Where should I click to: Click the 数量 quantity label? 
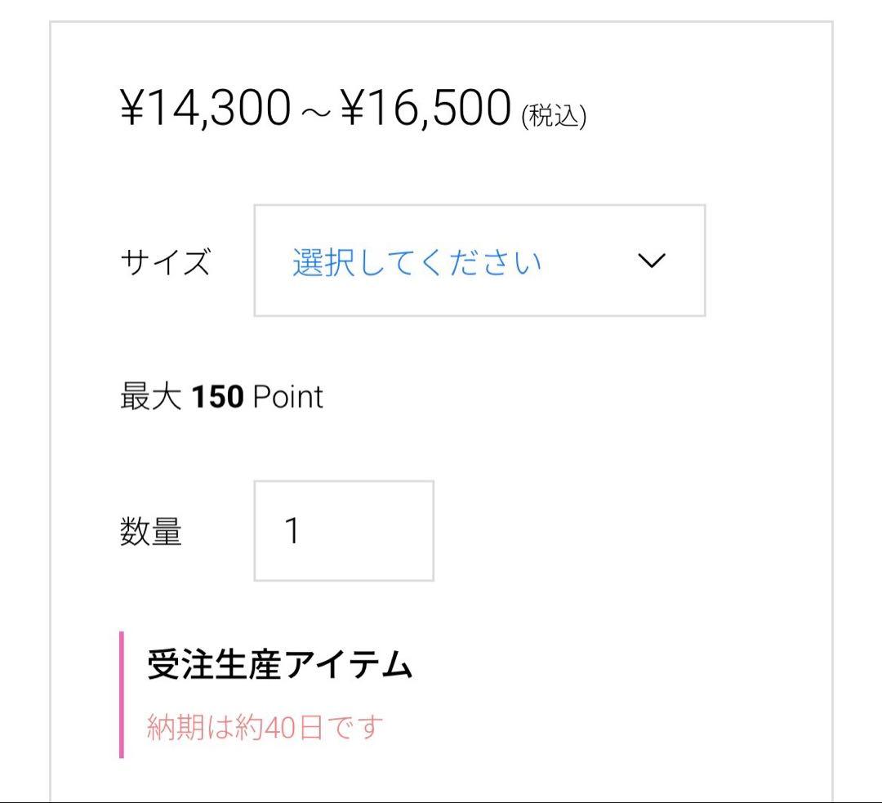coord(151,529)
